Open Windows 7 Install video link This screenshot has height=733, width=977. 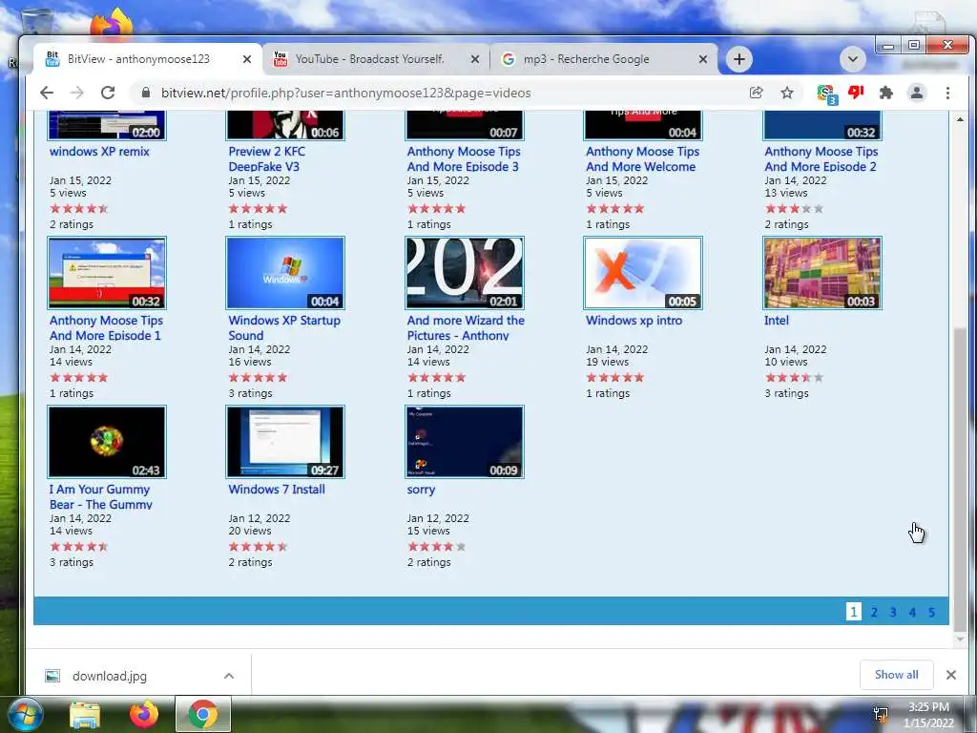277,490
